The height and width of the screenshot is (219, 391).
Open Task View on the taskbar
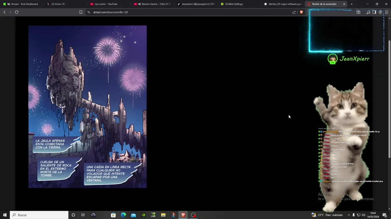[x=83, y=215]
